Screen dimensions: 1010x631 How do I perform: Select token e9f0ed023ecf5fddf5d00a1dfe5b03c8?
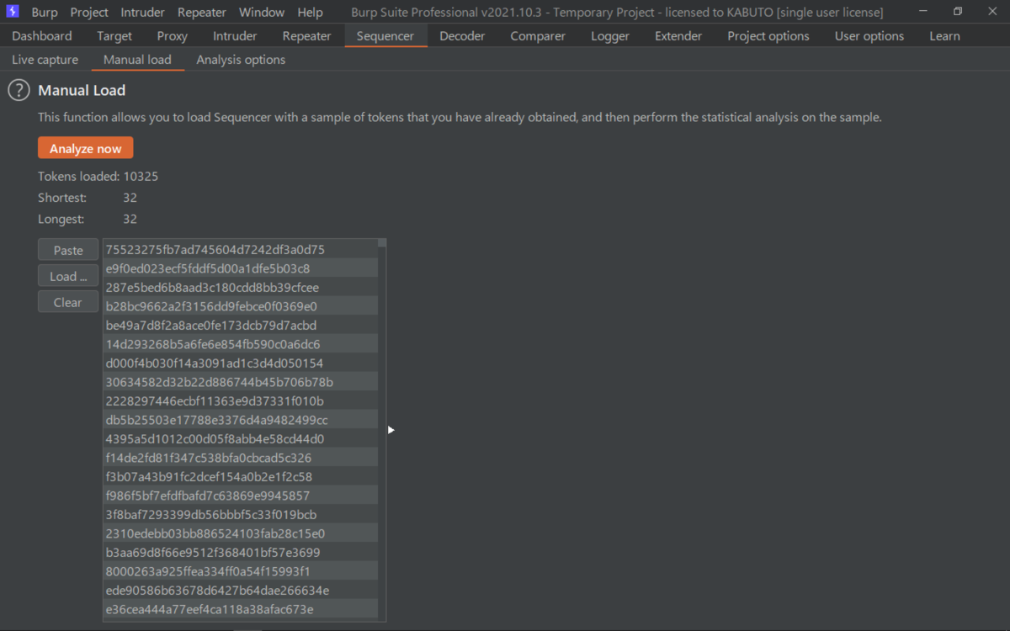click(x=241, y=268)
